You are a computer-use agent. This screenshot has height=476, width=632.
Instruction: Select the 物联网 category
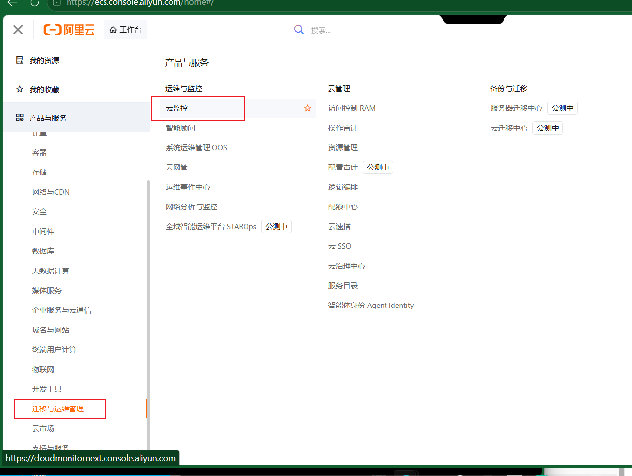tap(43, 369)
